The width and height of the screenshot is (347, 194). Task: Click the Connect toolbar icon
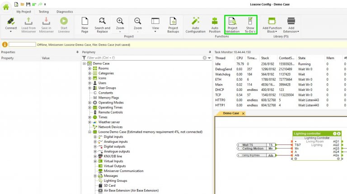tap(11, 22)
